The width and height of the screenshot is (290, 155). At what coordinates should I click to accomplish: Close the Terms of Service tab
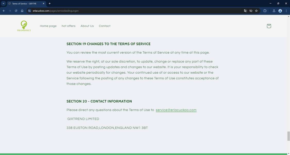(x=44, y=4)
